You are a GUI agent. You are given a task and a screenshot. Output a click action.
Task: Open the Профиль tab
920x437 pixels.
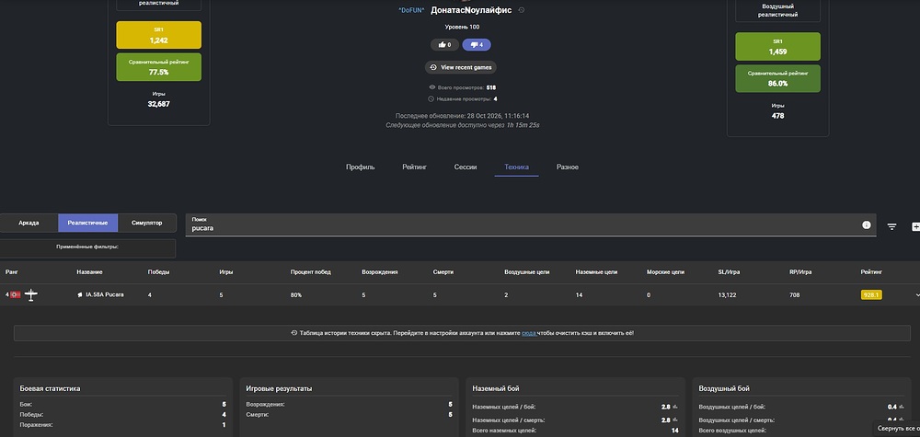coord(361,167)
